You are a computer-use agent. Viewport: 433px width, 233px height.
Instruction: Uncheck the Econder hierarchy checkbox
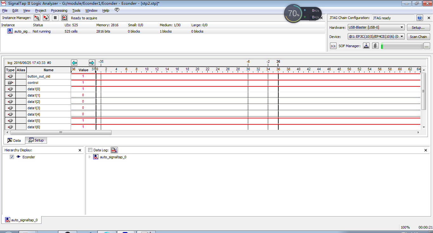12,157
